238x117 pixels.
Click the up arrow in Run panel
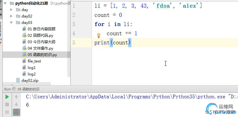(x=16, y=97)
